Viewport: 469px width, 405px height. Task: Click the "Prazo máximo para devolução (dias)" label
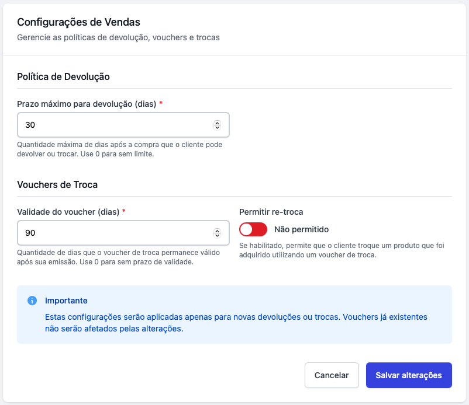(87, 104)
